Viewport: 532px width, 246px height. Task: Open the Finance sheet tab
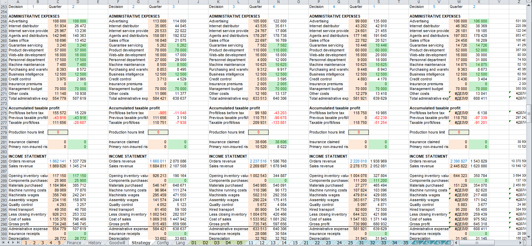pyautogui.click(x=74, y=243)
